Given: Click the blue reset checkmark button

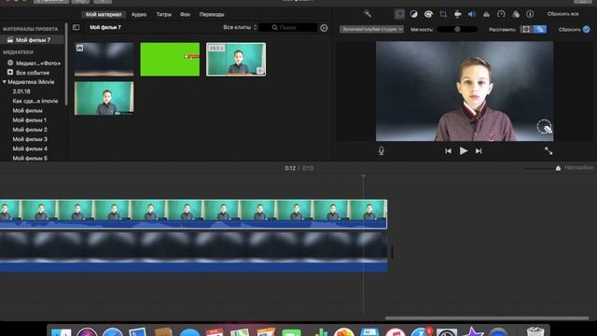Looking at the screenshot, I should (587, 29).
